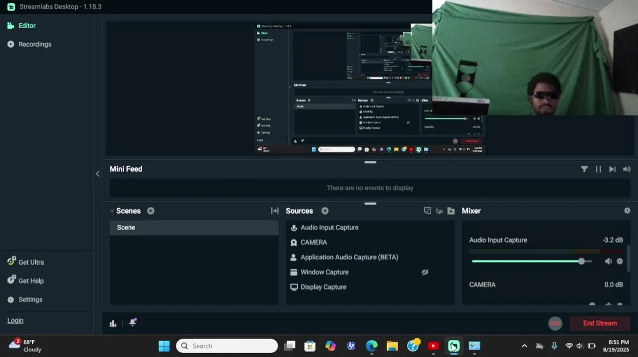This screenshot has height=357, width=638.
Task: Click the End Stream button
Action: pos(600,323)
